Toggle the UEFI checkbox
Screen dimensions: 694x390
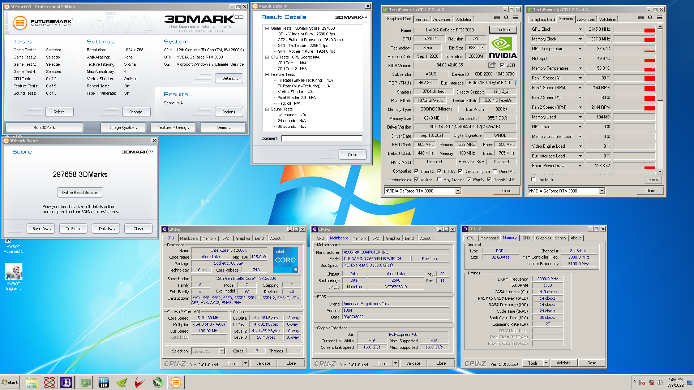(x=502, y=65)
